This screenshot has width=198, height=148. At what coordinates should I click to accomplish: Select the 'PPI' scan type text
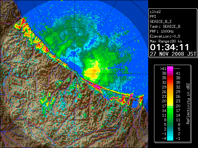153,17
